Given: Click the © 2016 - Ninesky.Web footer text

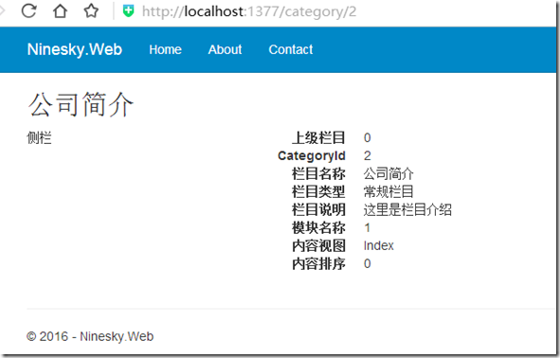Looking at the screenshot, I should [x=90, y=336].
